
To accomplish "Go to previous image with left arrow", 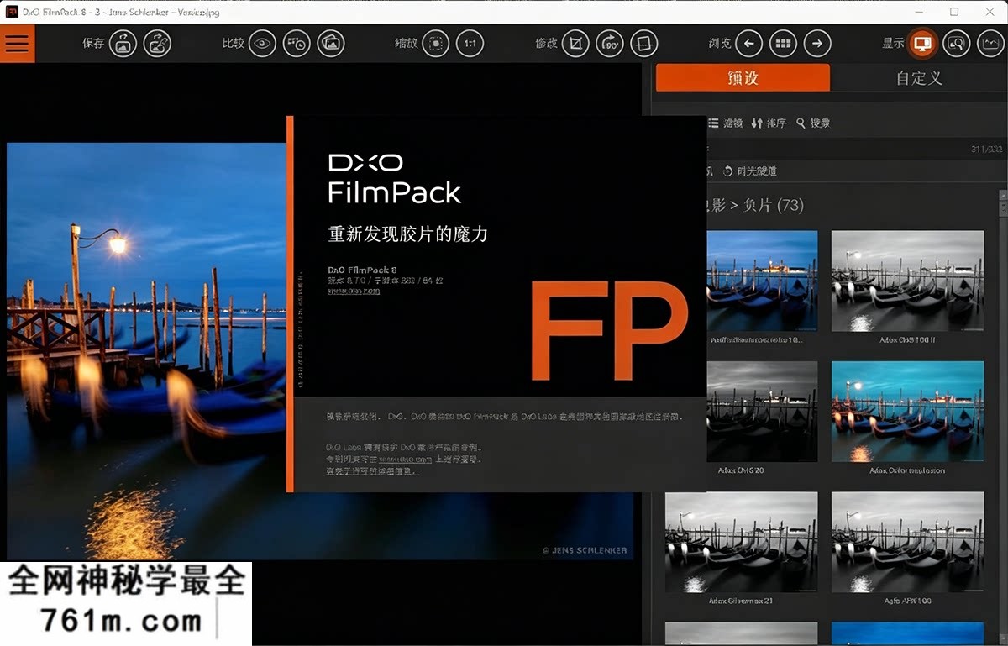I will click(x=748, y=44).
